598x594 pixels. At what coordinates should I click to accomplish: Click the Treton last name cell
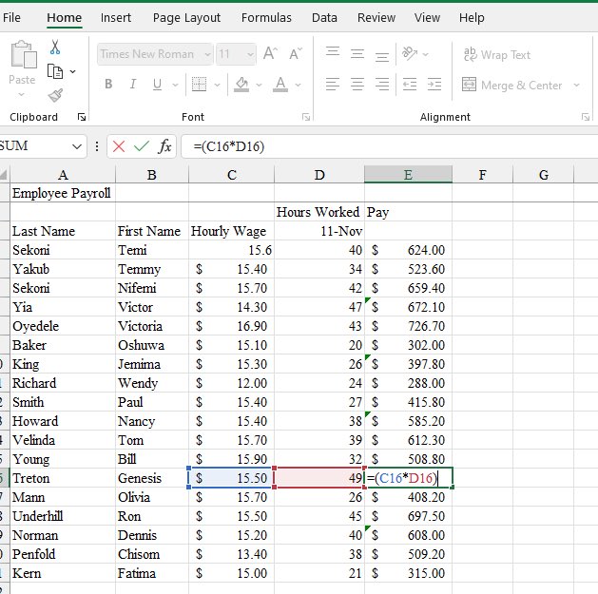click(63, 478)
